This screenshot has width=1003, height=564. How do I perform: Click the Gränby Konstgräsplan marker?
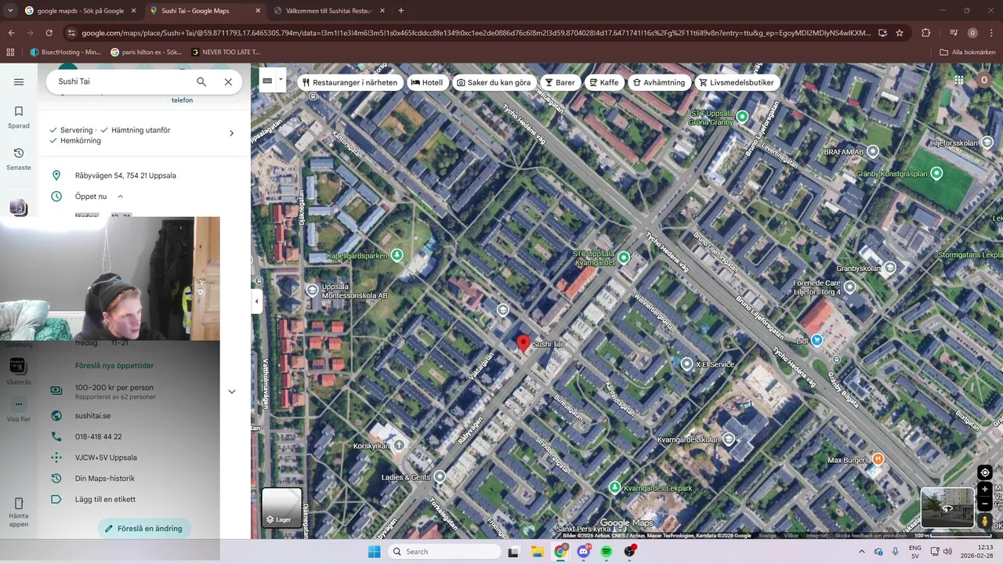point(936,174)
